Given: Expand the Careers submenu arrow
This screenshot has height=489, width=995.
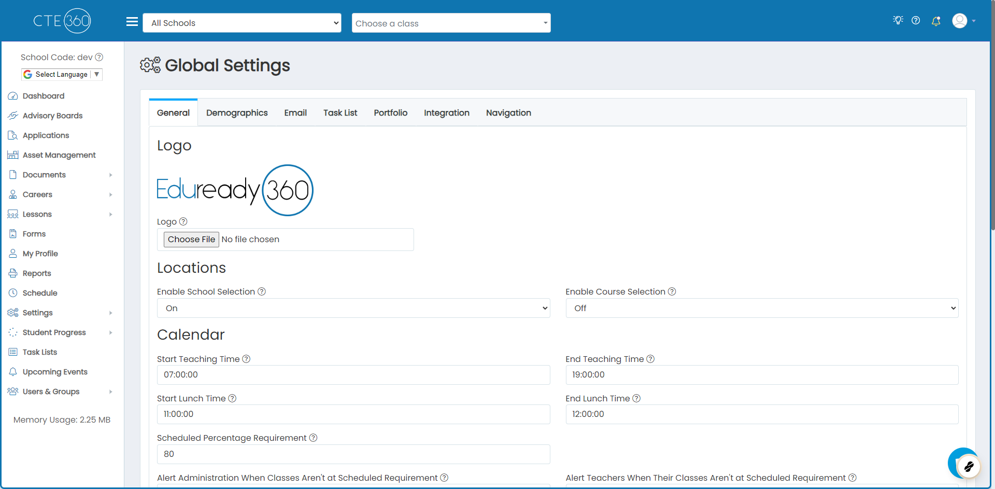Looking at the screenshot, I should coord(111,195).
